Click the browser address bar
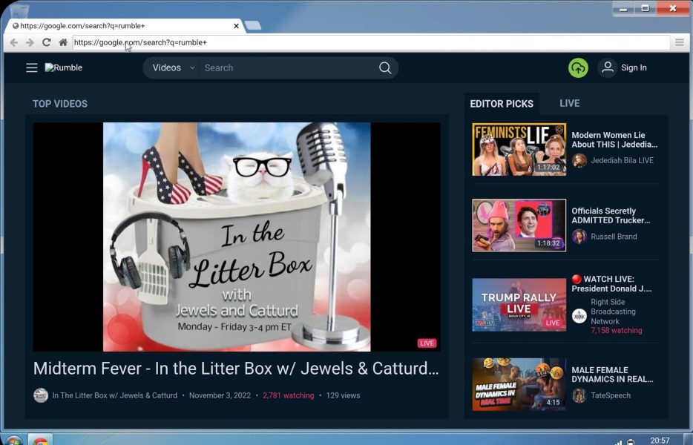 coord(371,42)
